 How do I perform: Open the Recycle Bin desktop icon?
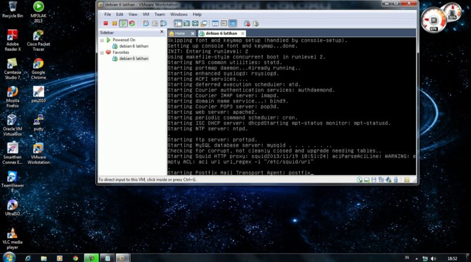point(12,9)
